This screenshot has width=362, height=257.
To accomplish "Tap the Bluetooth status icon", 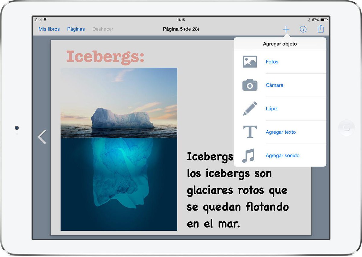I will point(309,20).
